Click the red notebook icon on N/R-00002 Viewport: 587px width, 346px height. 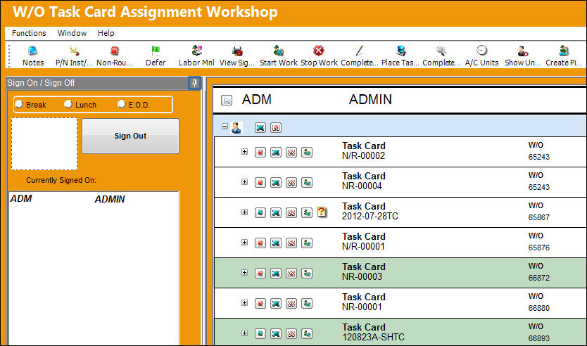point(260,152)
